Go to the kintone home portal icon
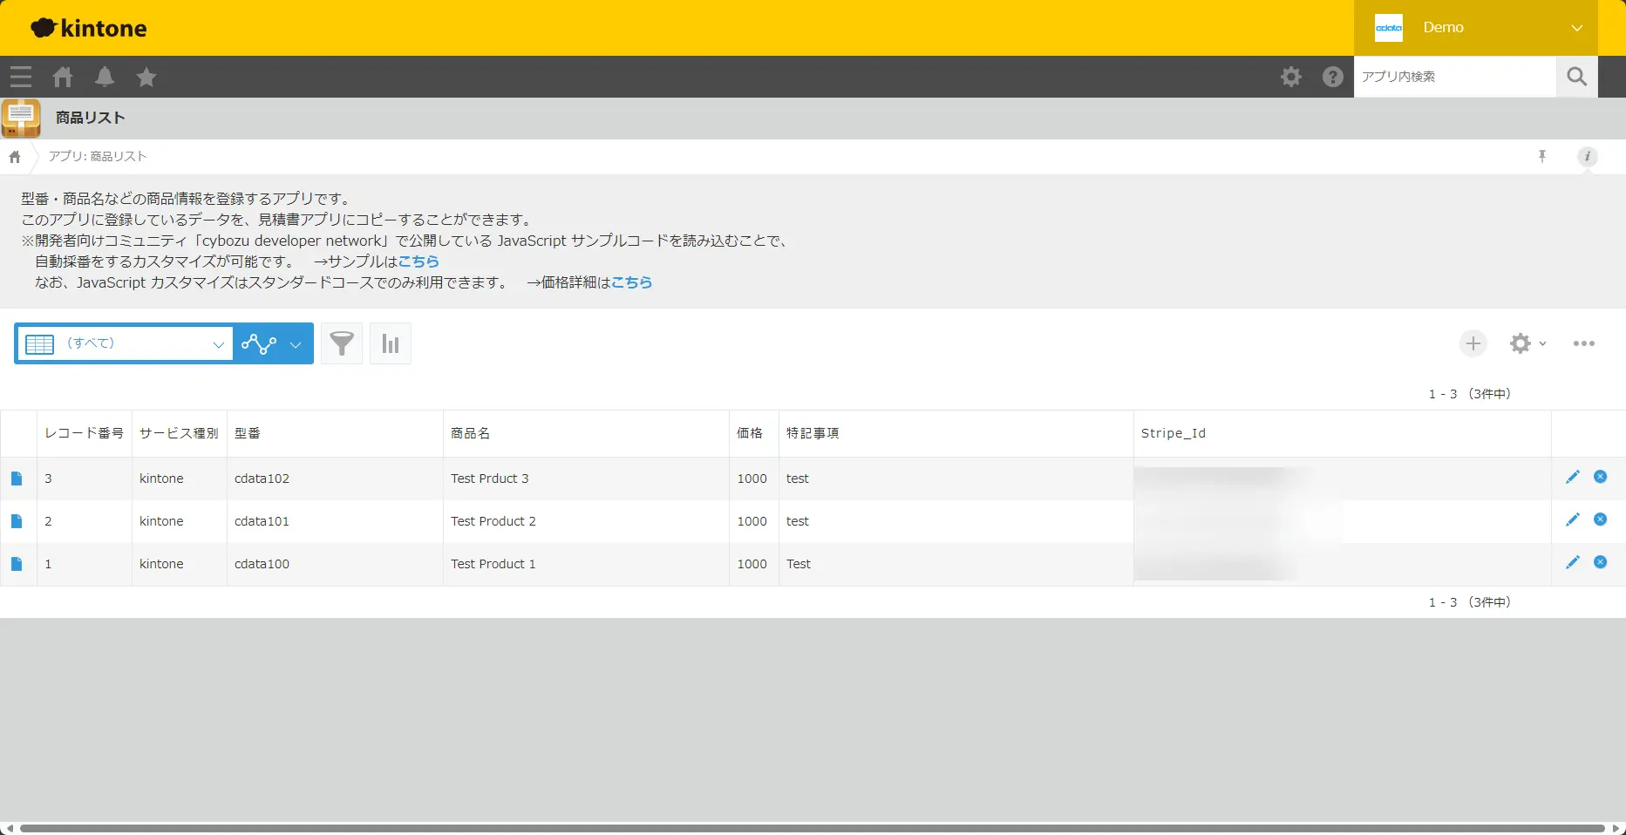Screen dimensions: 1626x835 coord(63,77)
